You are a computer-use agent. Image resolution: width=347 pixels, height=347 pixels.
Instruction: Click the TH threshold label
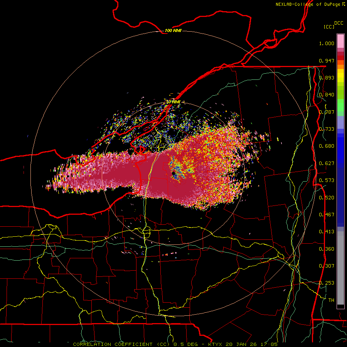coord(331,300)
